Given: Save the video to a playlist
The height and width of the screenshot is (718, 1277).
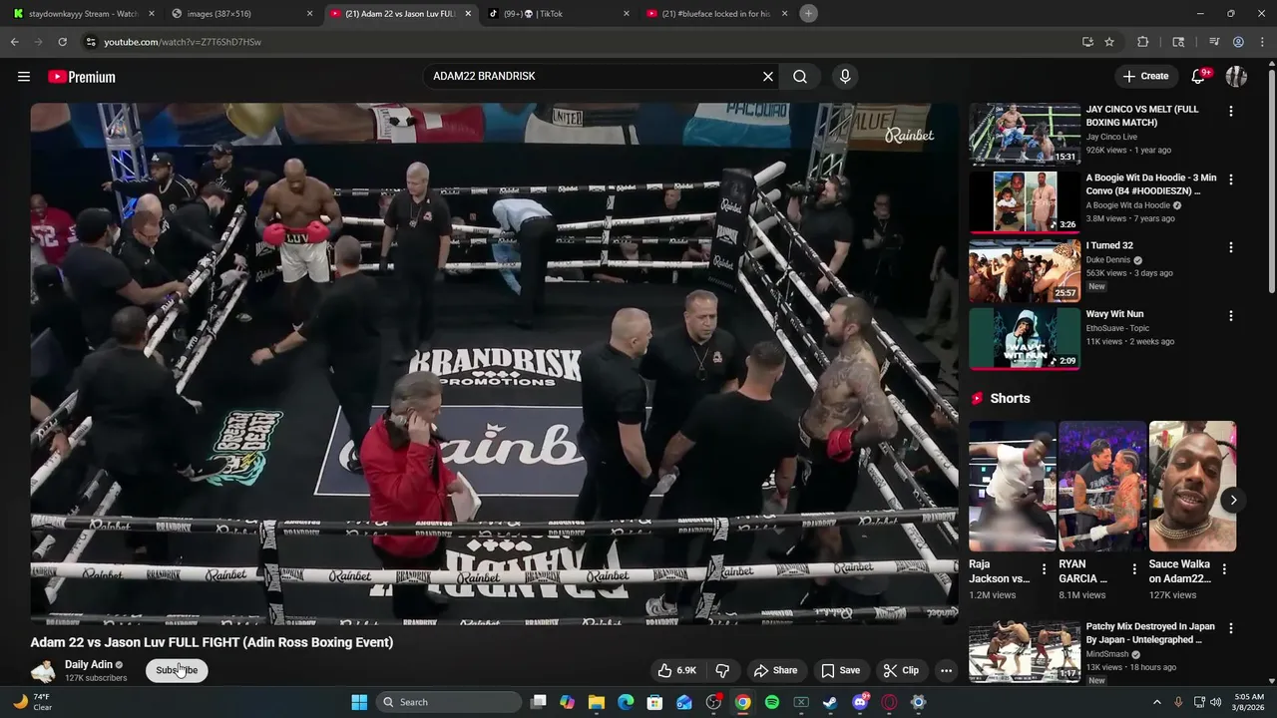Looking at the screenshot, I should [x=840, y=670].
